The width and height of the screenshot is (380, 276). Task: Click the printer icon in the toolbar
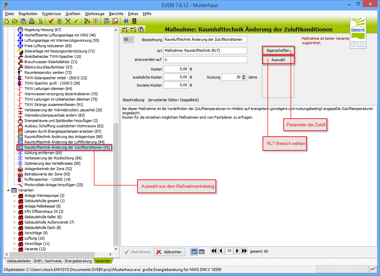click(31, 21)
